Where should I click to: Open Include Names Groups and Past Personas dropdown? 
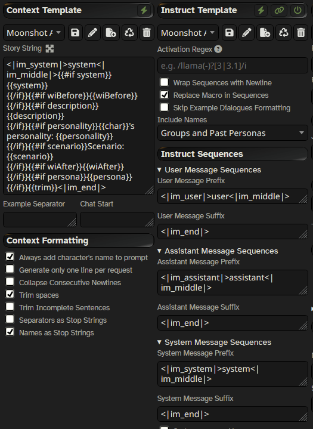(233, 133)
